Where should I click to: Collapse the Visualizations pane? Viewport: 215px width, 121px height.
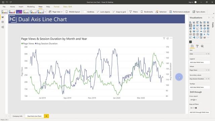coord(209,17)
